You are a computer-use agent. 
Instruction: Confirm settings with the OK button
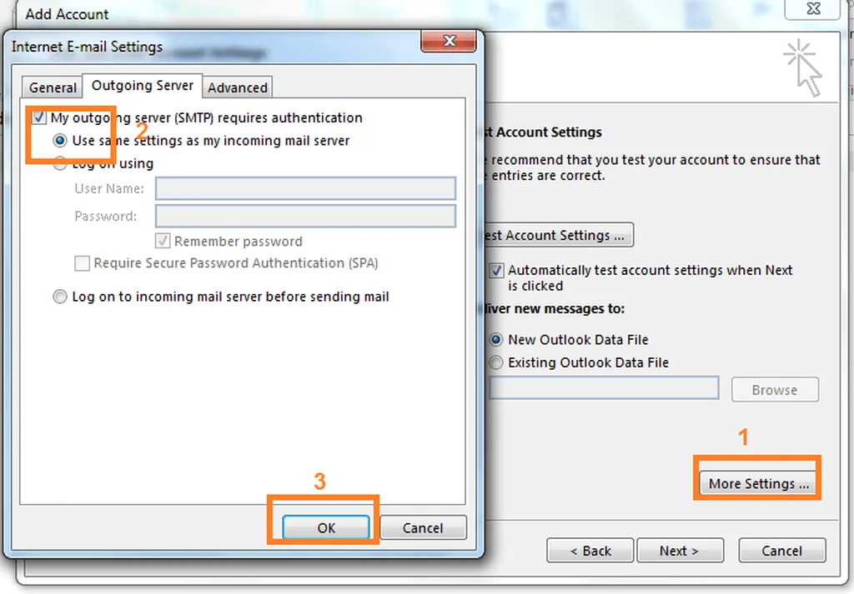(326, 527)
